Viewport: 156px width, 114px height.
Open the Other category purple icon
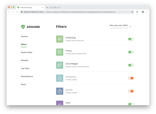tap(60, 103)
